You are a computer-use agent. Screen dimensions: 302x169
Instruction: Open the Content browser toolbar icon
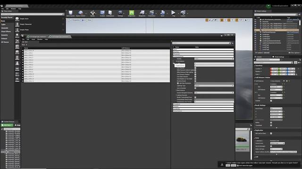point(102,13)
